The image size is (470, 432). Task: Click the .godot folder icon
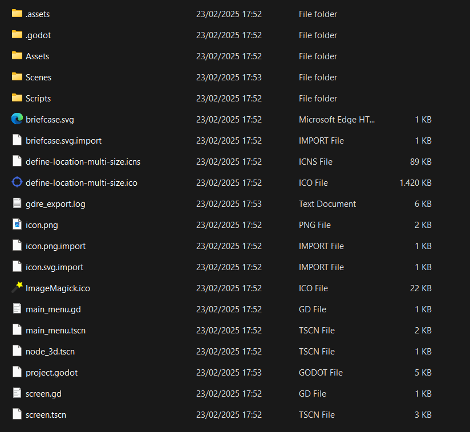tap(17, 35)
